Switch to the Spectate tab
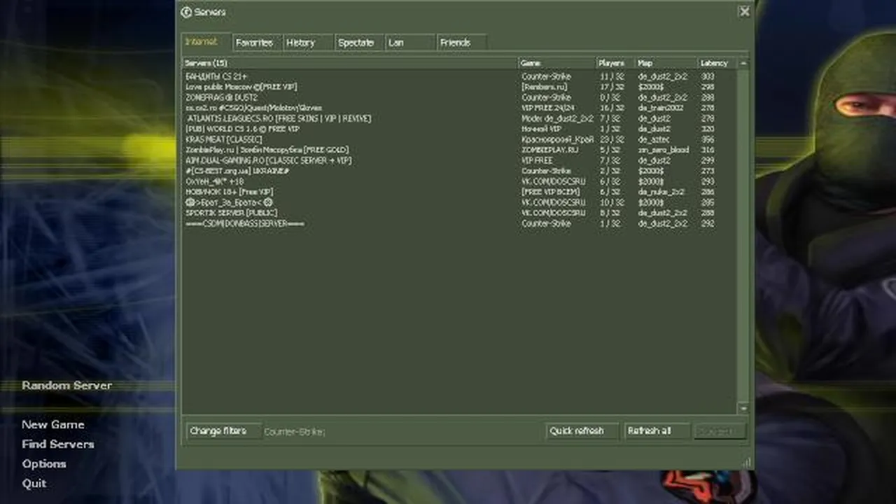 tap(359, 43)
